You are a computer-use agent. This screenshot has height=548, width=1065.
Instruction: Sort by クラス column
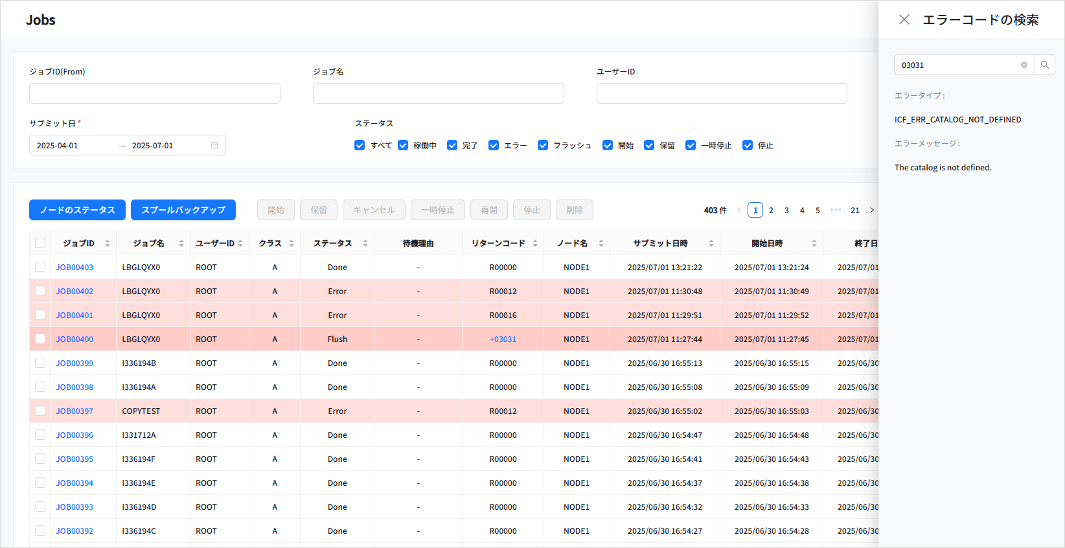(x=292, y=243)
